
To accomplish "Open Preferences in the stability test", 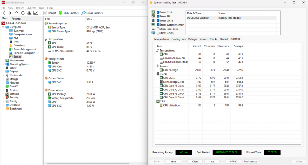I will (x=250, y=162).
